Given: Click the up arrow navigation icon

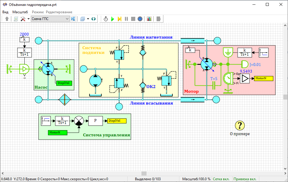Looking at the screenshot, I should pos(7,19).
